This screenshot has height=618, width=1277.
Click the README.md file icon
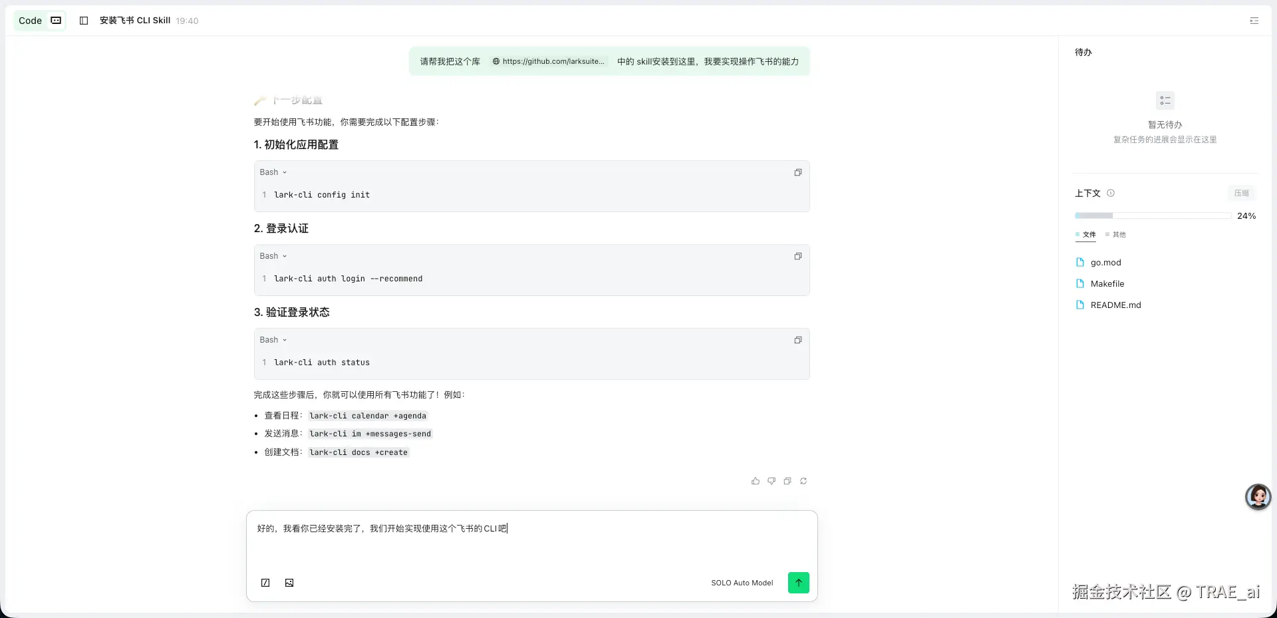[x=1080, y=305]
